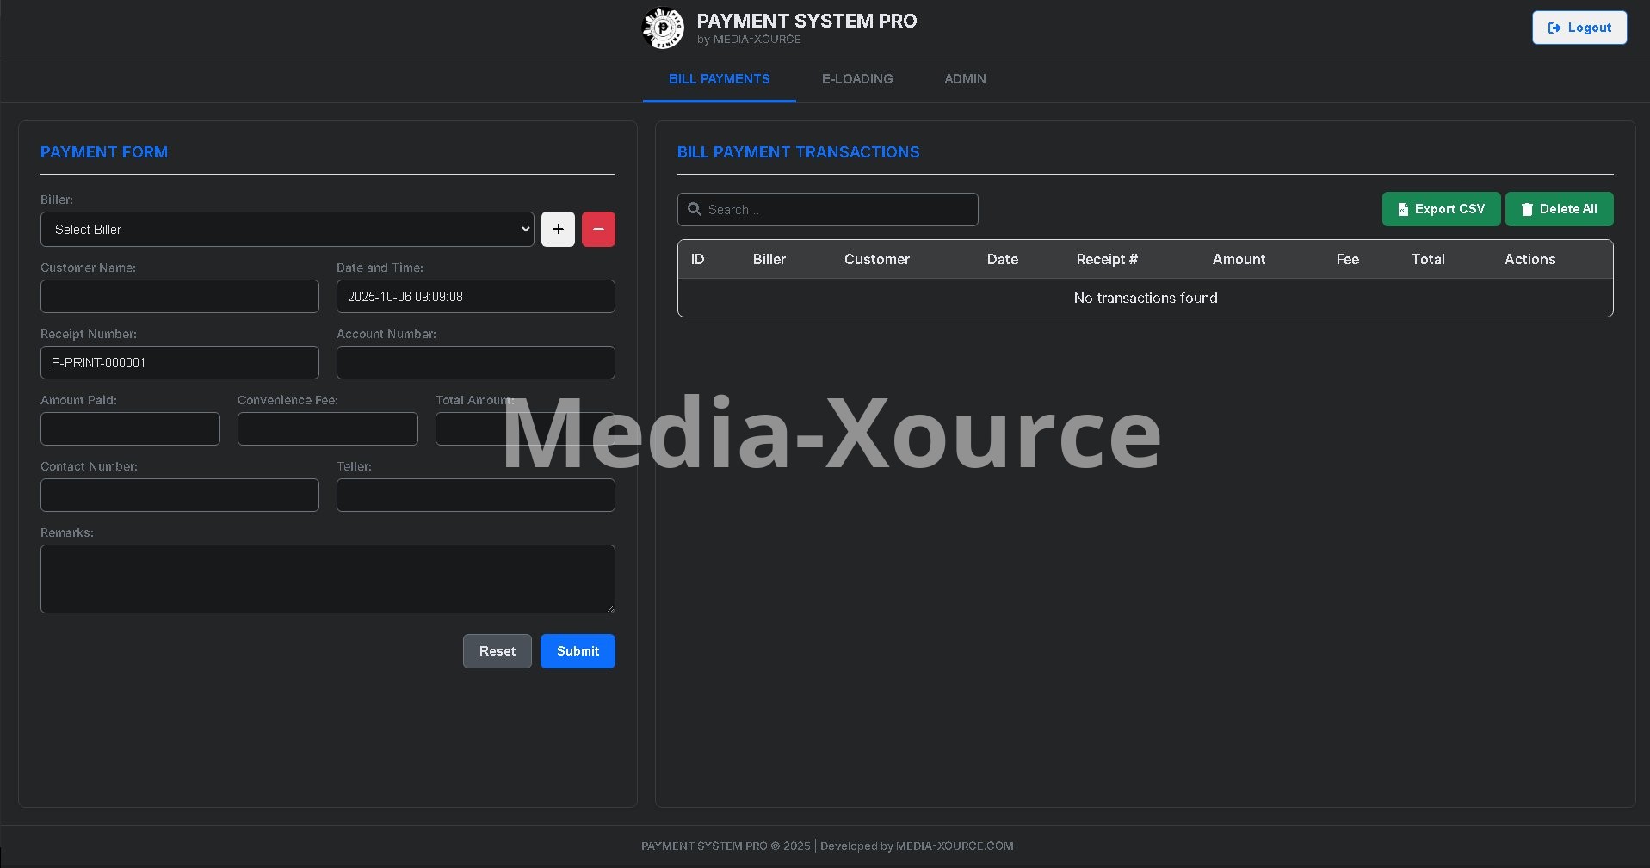Click the plus icon to add a biller
Viewport: 1650px width, 868px height.
click(x=558, y=230)
